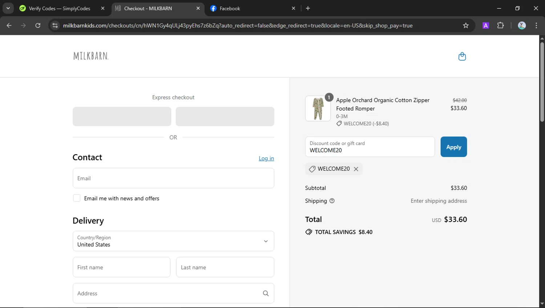Viewport: 545px width, 308px height.
Task: Focus the Last name field
Action: 225,267
